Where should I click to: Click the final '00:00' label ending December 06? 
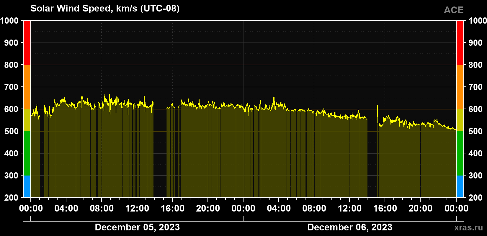(456, 209)
